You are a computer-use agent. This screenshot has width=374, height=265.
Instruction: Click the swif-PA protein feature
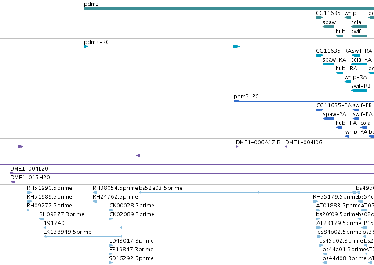click(x=356, y=119)
